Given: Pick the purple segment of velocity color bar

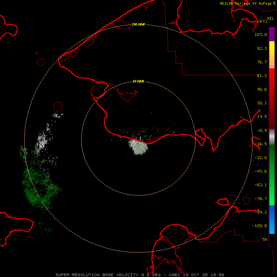Looking at the screenshot, I should (x=272, y=34).
